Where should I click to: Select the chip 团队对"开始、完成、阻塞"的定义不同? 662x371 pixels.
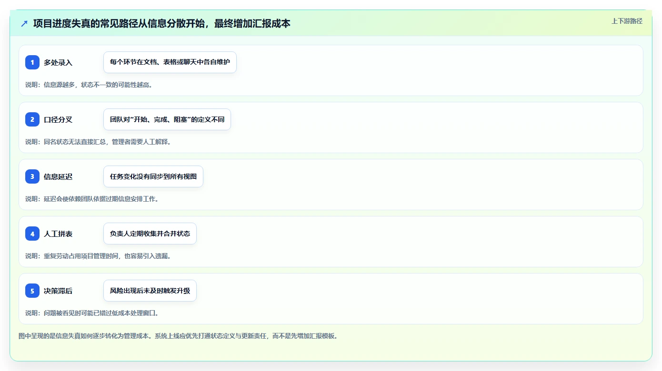pos(167,119)
